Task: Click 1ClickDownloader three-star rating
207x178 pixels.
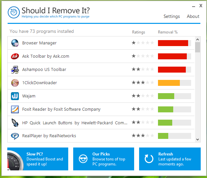Action: pos(143,83)
